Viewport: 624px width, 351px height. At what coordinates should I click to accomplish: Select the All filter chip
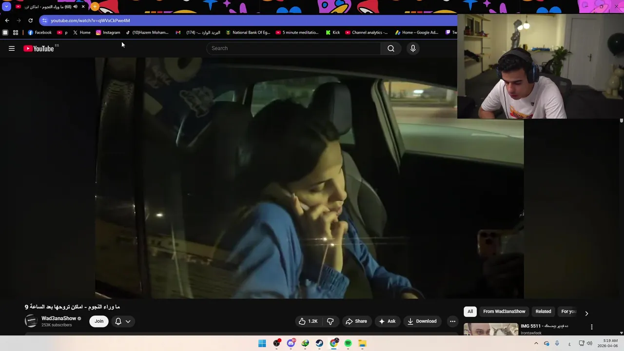click(x=470, y=312)
